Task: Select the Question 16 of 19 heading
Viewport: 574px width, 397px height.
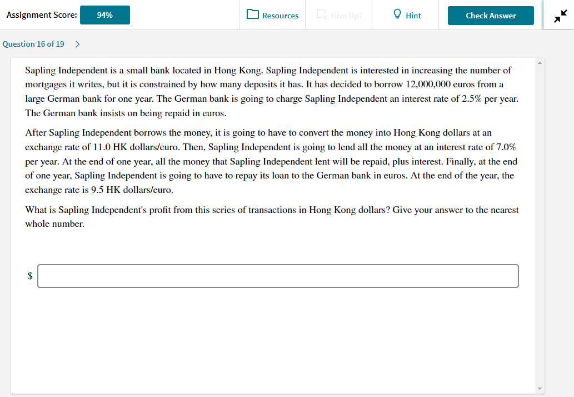Action: click(x=34, y=43)
